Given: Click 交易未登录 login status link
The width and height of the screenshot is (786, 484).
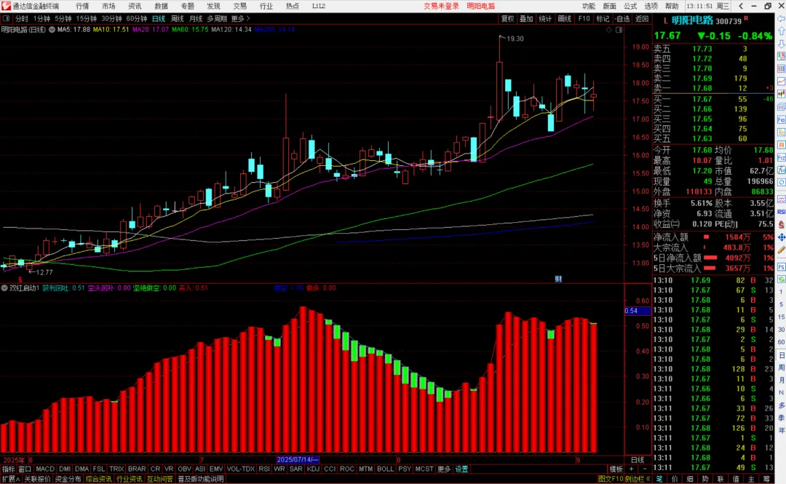Looking at the screenshot, I should pyautogui.click(x=441, y=6).
